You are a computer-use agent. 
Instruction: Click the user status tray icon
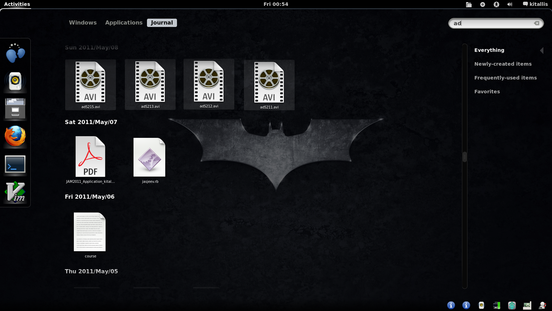[x=542, y=305]
